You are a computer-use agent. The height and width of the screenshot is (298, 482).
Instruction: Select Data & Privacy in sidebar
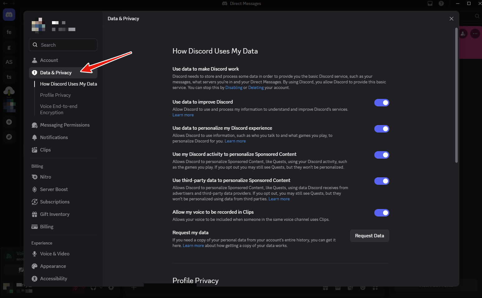63,73
